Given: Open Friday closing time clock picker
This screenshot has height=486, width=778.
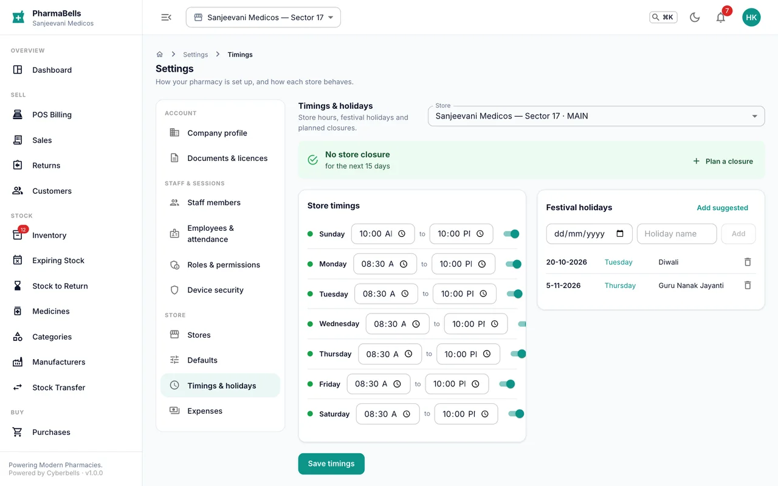Looking at the screenshot, I should point(475,384).
